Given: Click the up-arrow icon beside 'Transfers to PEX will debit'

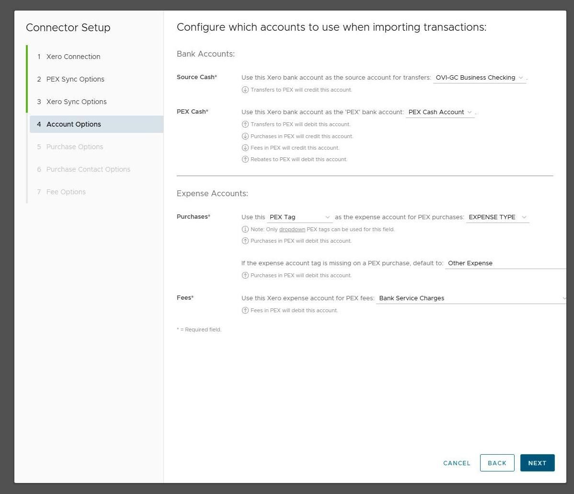Looking at the screenshot, I should point(245,124).
